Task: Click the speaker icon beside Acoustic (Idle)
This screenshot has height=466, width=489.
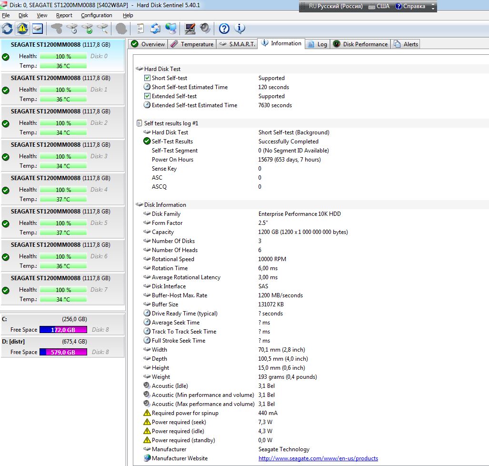Action: coord(147,385)
